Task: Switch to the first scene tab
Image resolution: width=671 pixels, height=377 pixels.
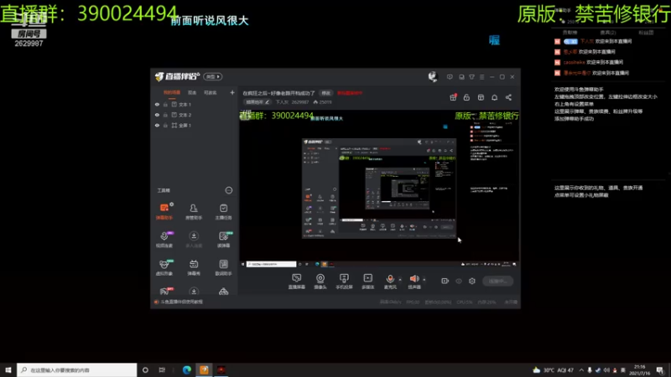Action: coord(172,92)
